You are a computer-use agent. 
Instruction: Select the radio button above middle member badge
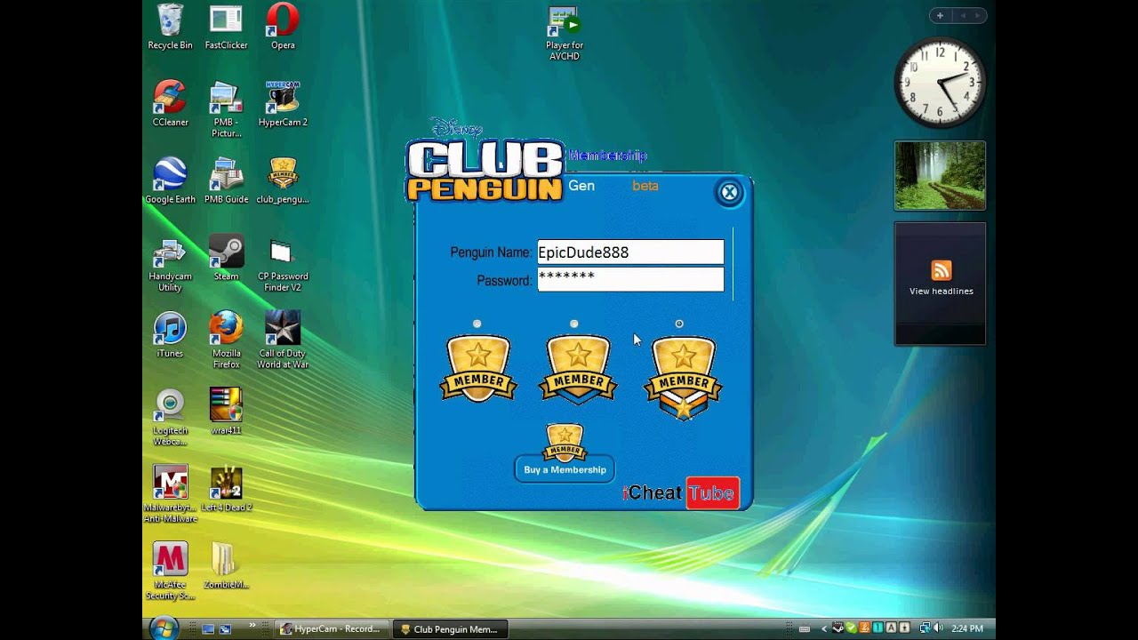tap(574, 324)
